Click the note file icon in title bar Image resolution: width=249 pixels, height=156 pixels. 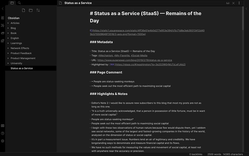click(60, 3)
